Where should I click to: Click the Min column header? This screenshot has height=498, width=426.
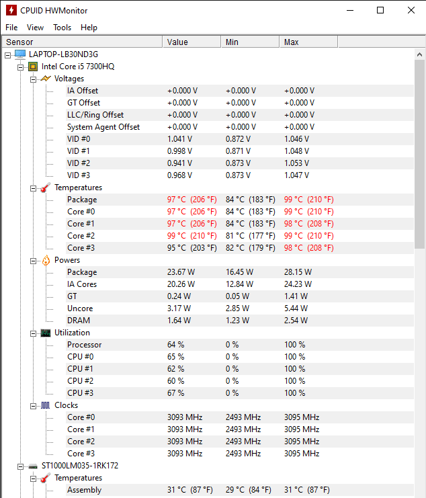(x=250, y=42)
